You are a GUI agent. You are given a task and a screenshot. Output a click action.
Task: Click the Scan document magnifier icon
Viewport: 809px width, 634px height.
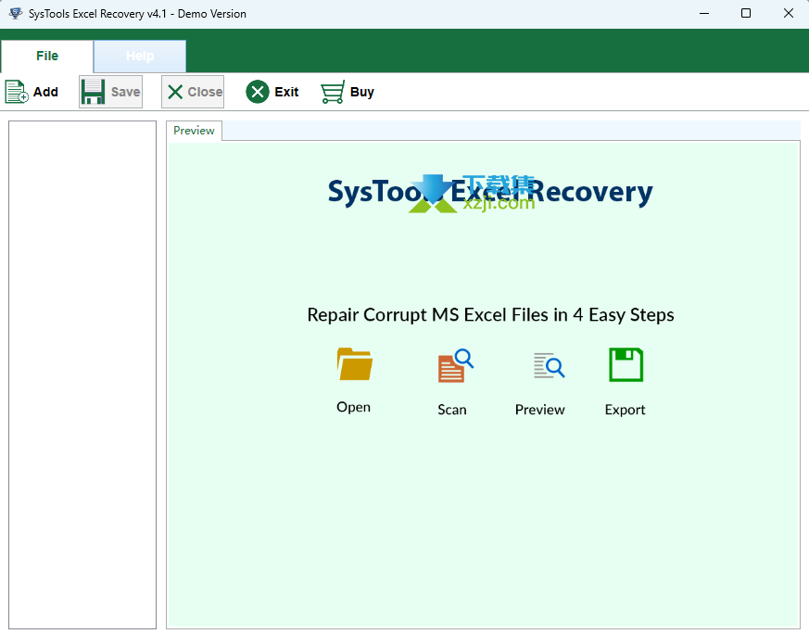click(456, 366)
